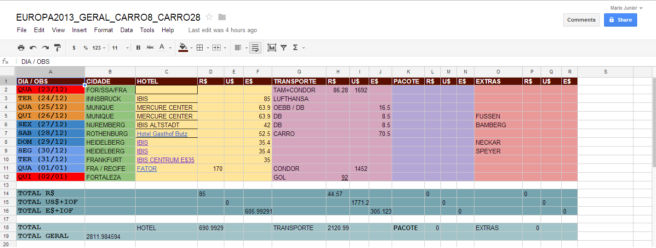This screenshot has height=248, width=656.
Task: Click the blue Share button
Action: point(620,20)
